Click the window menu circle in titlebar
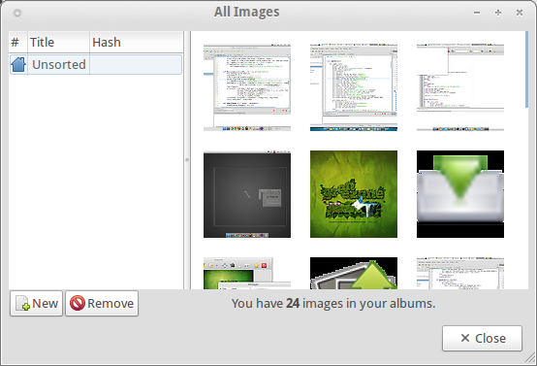Image resolution: width=537 pixels, height=366 pixels. [17, 13]
